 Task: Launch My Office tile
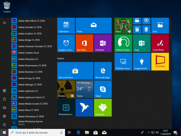(x=84, y=43)
